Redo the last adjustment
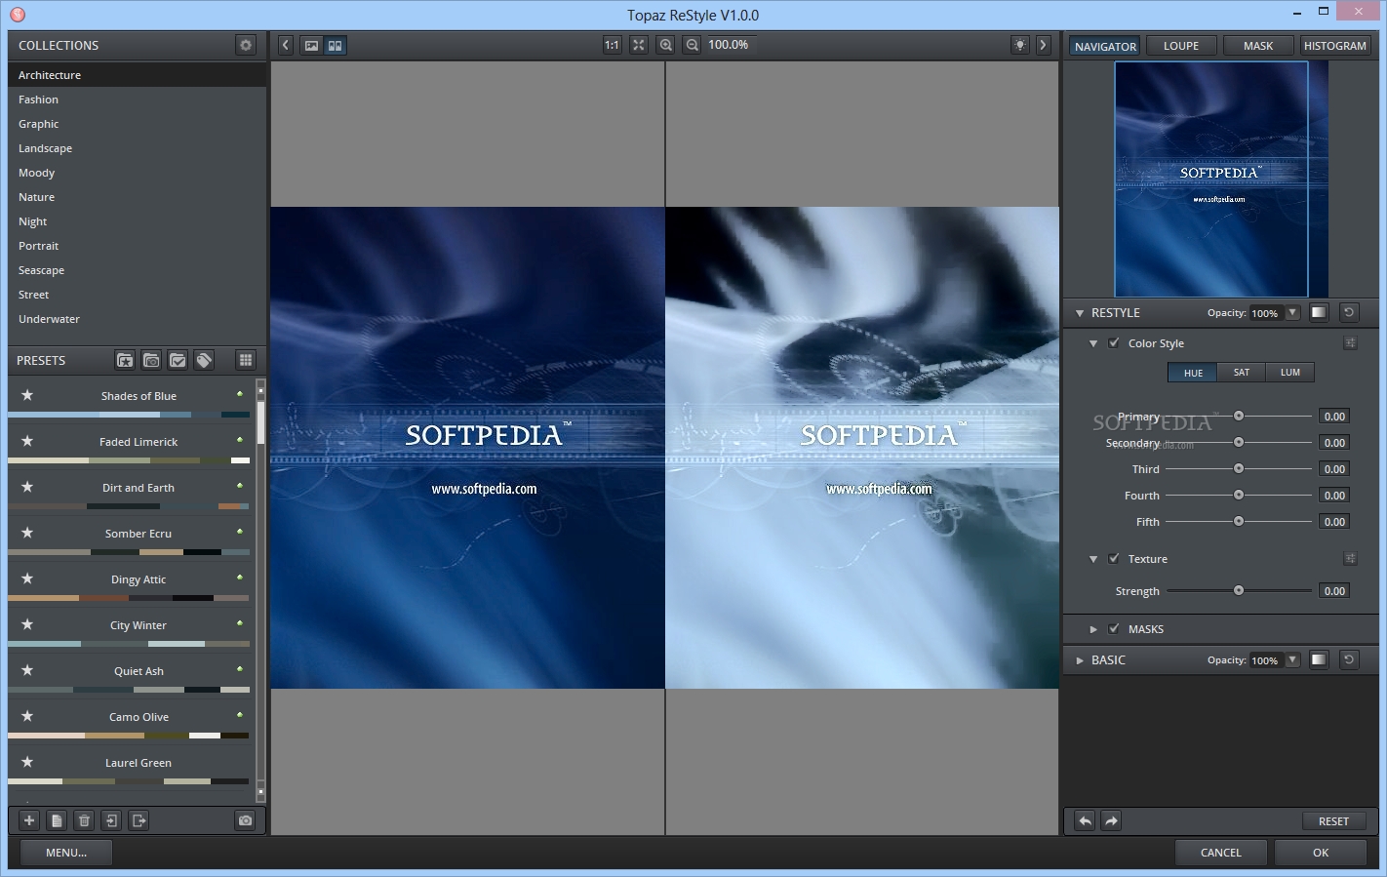 [x=1111, y=820]
